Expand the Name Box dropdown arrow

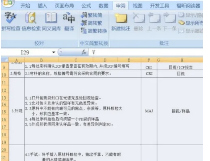pyautogui.click(x=54, y=52)
